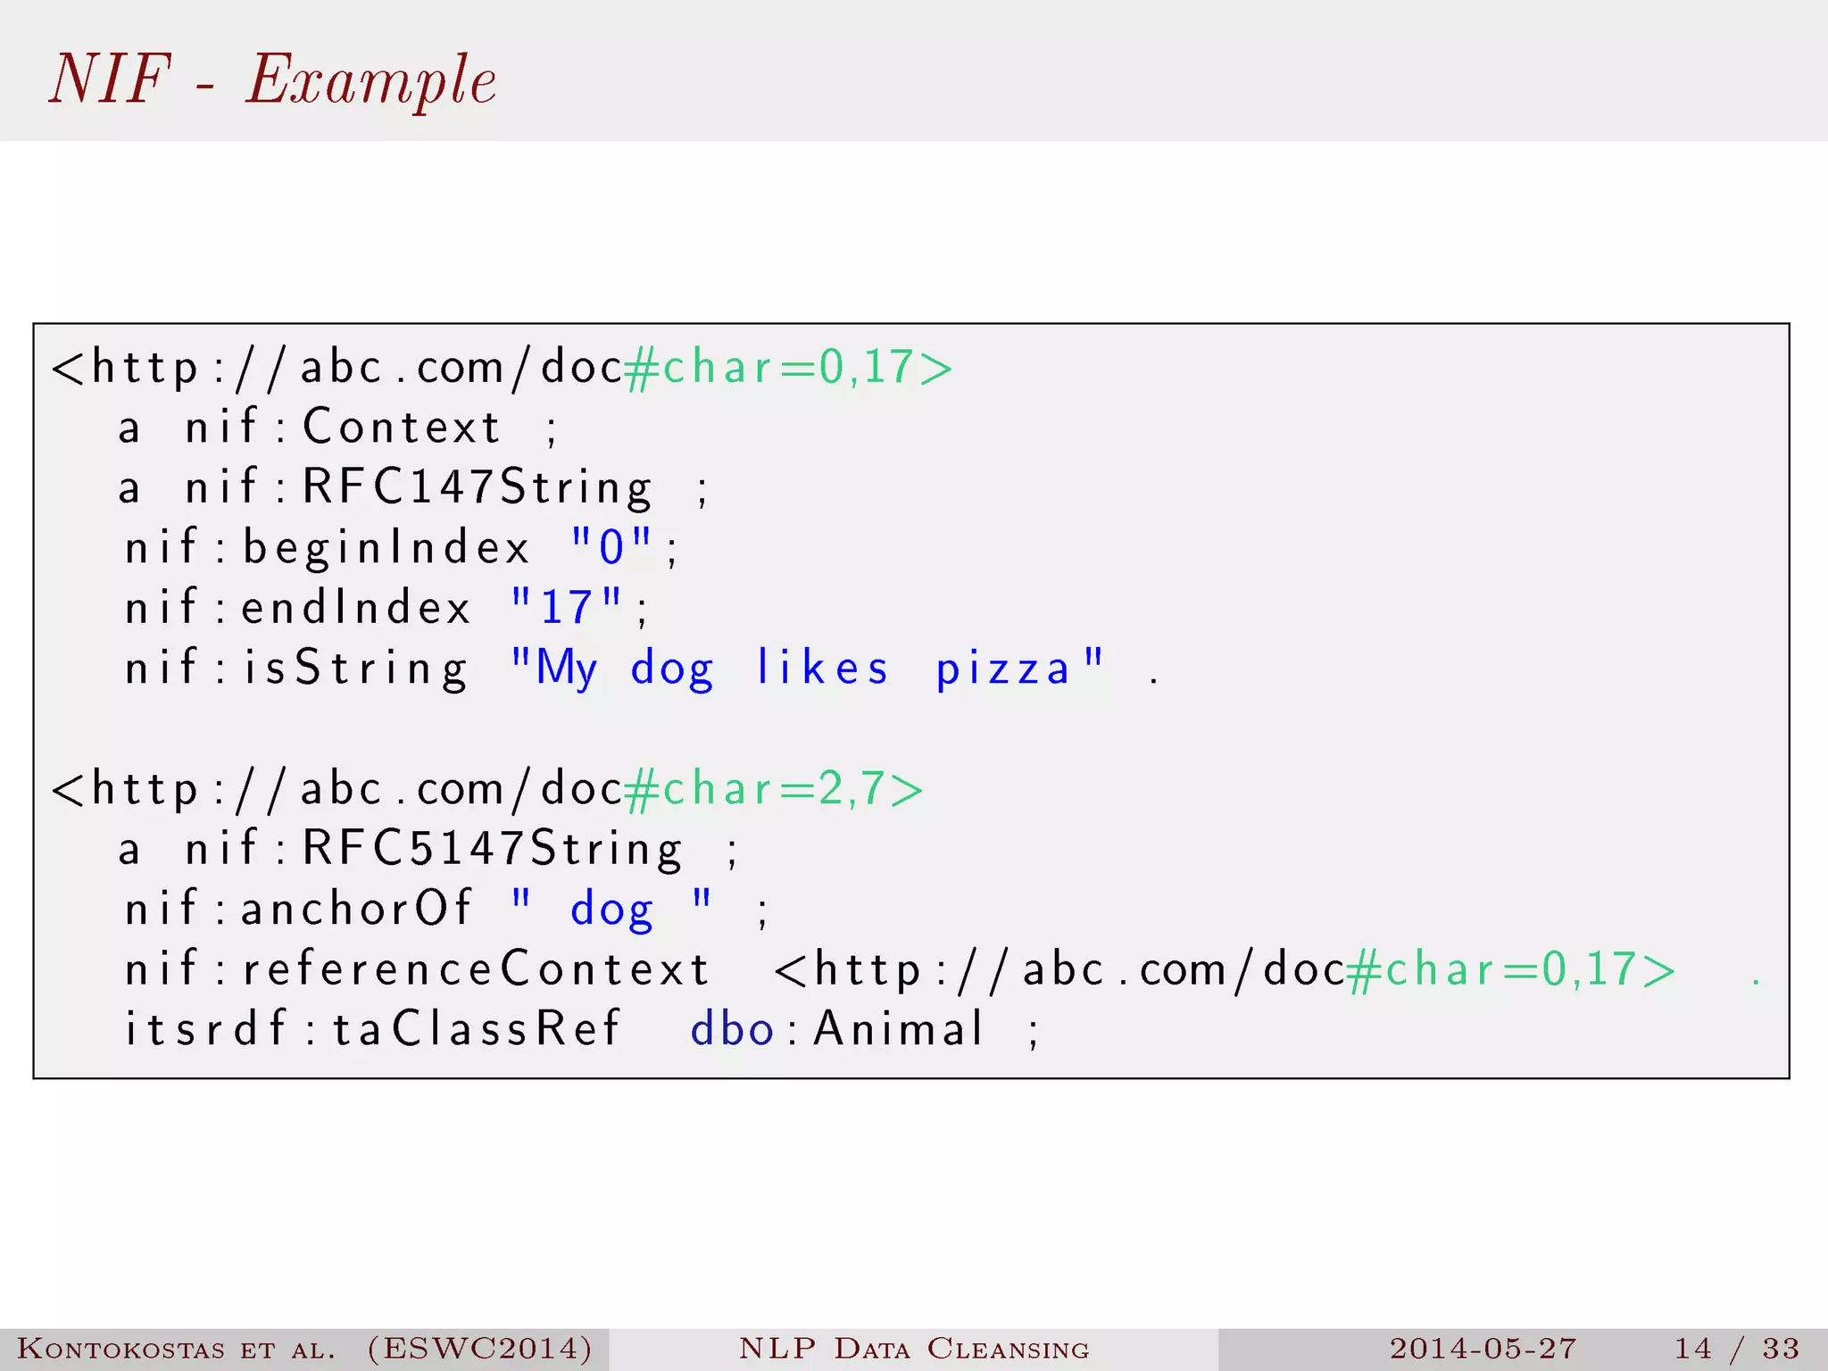Click the line 'a nif:RFC5147String ;'

pyautogui.click(x=428, y=849)
